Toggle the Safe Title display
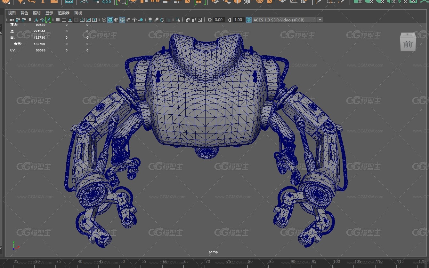The image size is (429, 268). (x=94, y=20)
